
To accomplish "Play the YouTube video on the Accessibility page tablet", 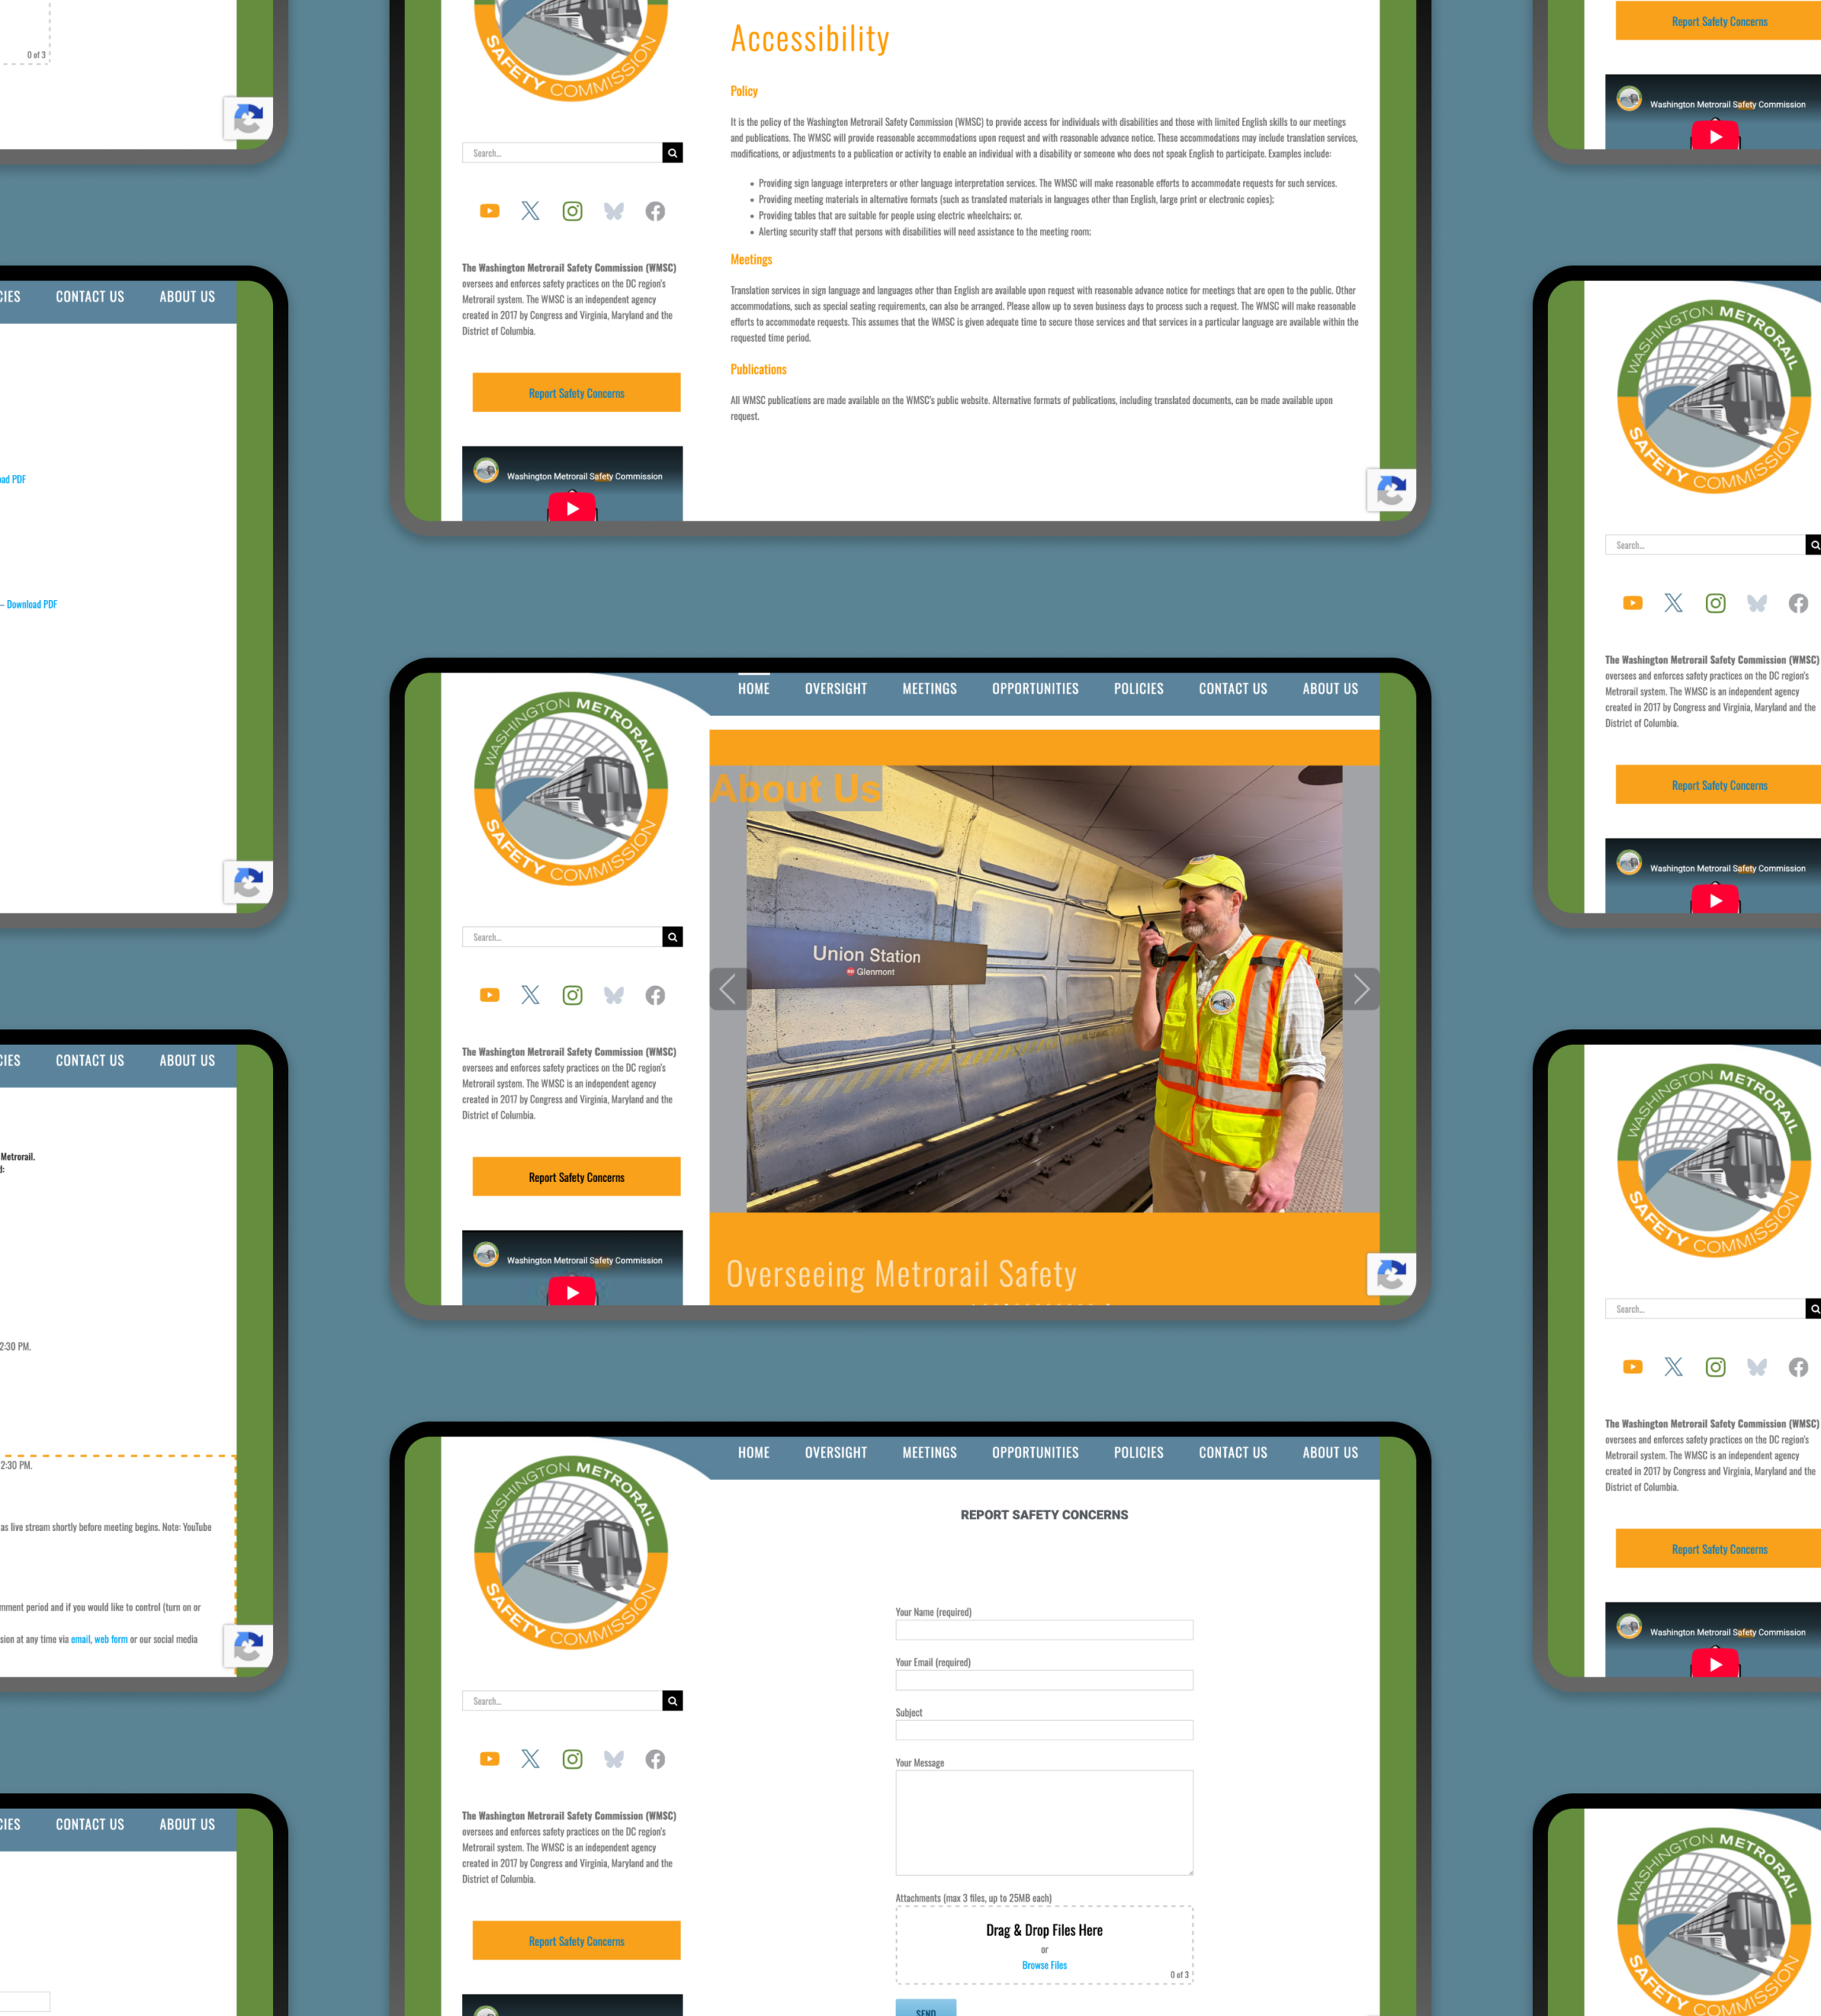I will pos(572,508).
